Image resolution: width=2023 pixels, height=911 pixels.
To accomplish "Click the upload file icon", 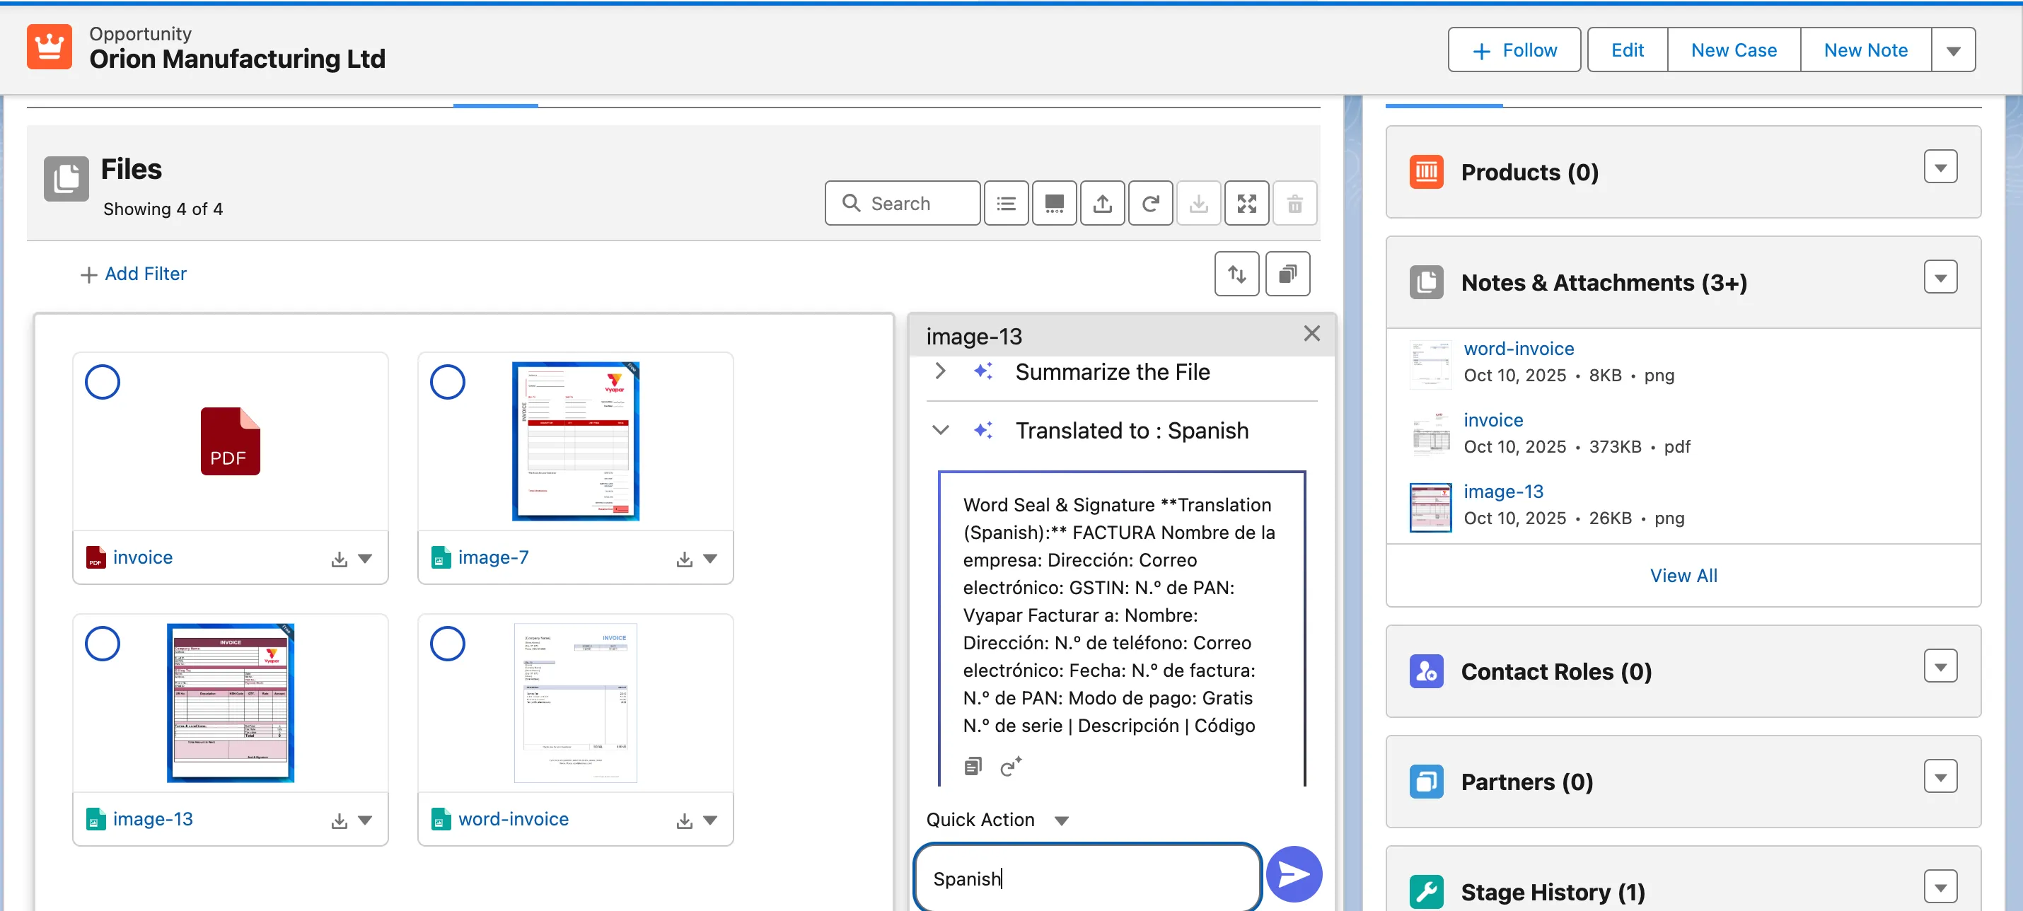I will pos(1103,204).
